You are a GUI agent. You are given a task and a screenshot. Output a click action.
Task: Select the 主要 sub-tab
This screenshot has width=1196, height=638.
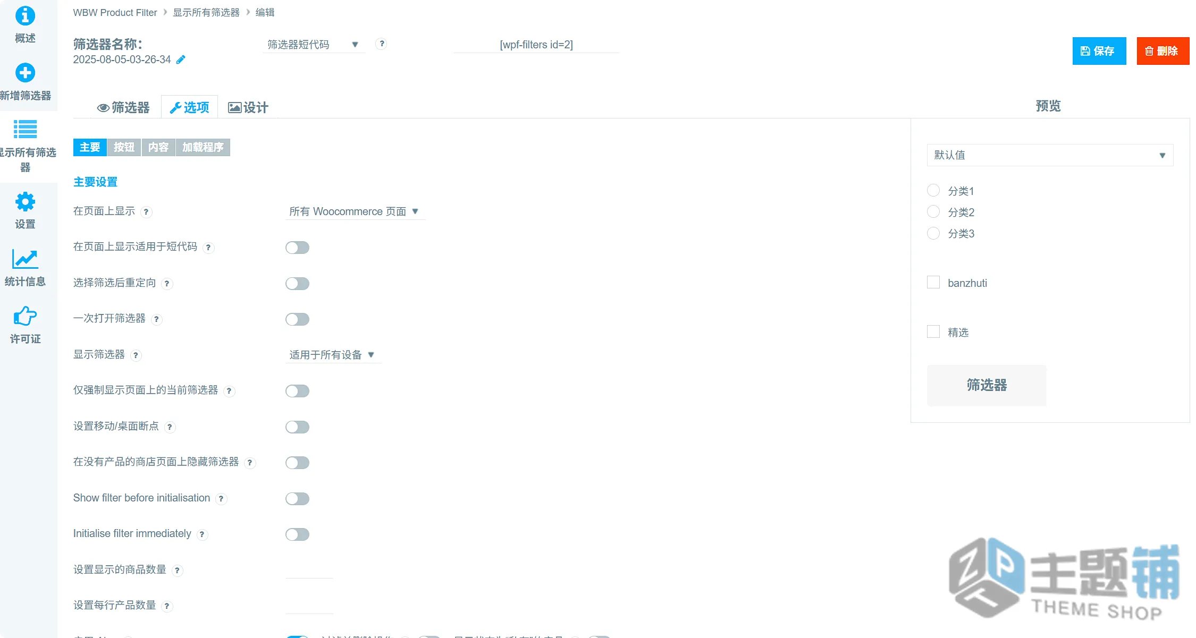click(x=90, y=147)
